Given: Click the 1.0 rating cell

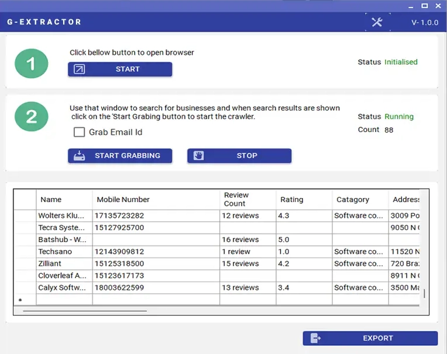Looking at the screenshot, I should [304, 252].
